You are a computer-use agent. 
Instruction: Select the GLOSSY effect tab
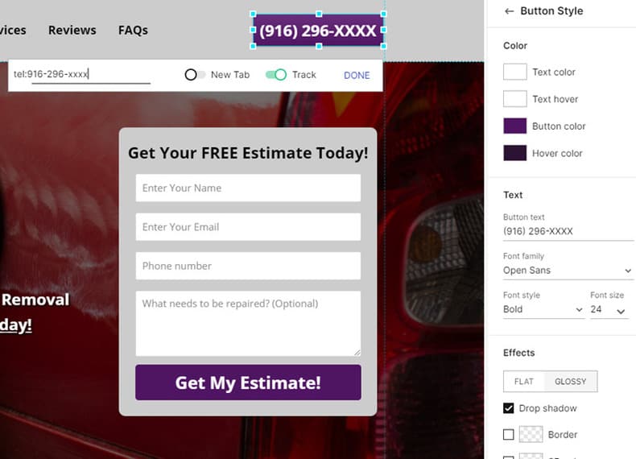coord(570,382)
